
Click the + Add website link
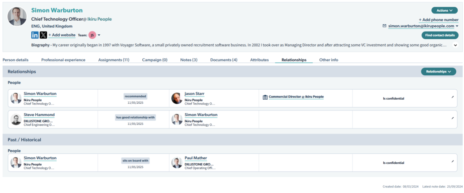click(x=62, y=35)
